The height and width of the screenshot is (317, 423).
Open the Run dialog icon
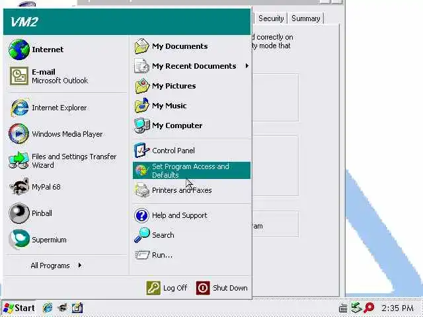(x=142, y=255)
